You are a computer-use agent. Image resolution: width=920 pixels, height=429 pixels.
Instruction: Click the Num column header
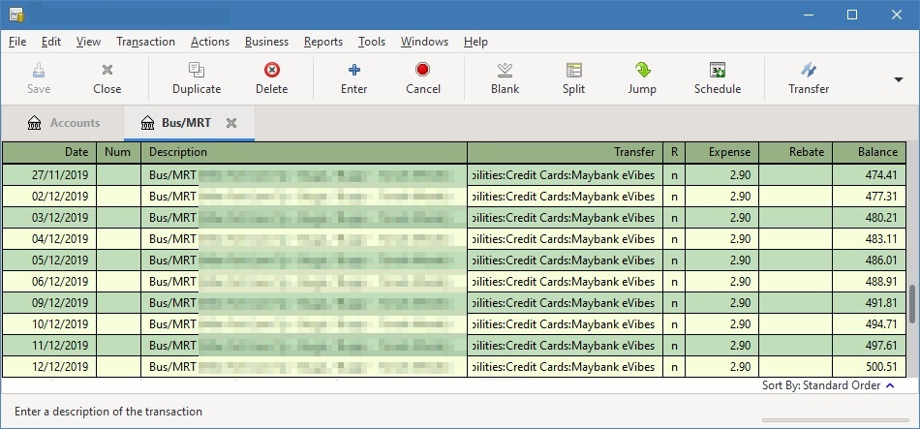(118, 153)
